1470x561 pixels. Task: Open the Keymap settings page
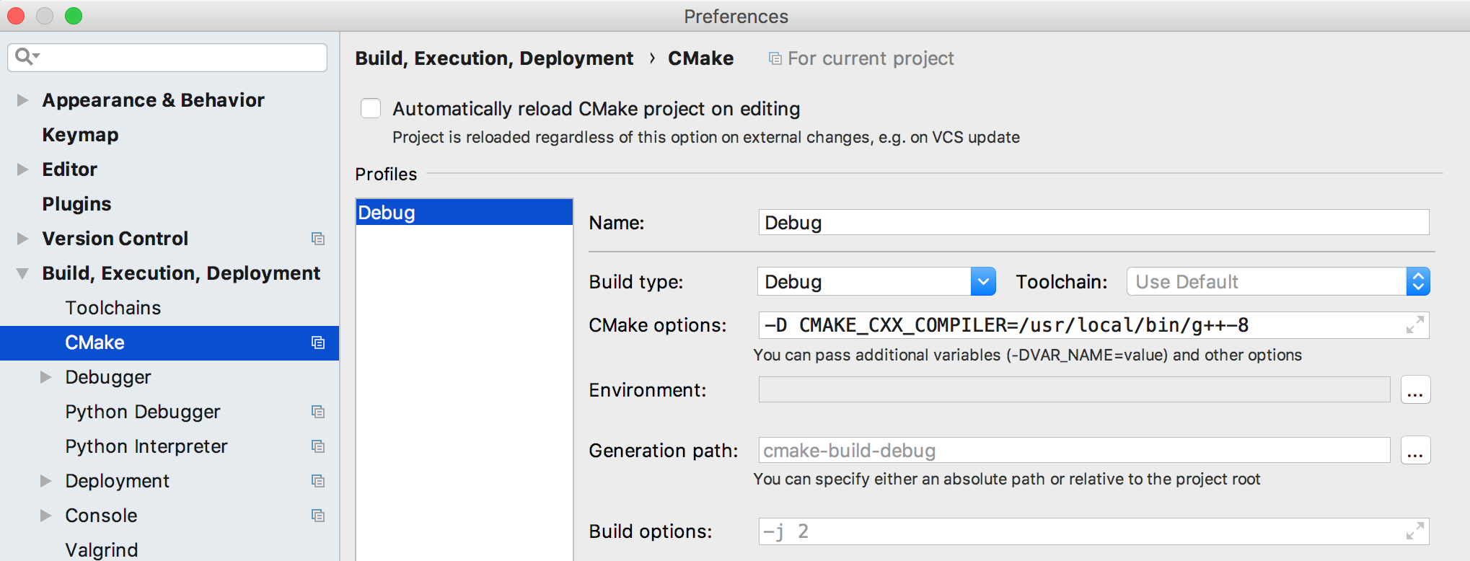[x=80, y=135]
